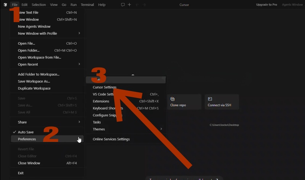Open the Agents Window button
This screenshot has height=180, width=305.
tap(292, 5)
